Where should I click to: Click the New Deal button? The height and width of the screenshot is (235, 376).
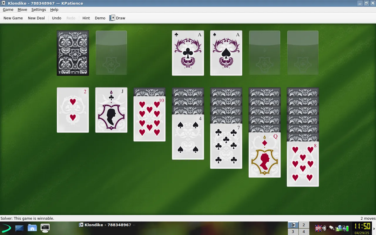click(x=36, y=18)
